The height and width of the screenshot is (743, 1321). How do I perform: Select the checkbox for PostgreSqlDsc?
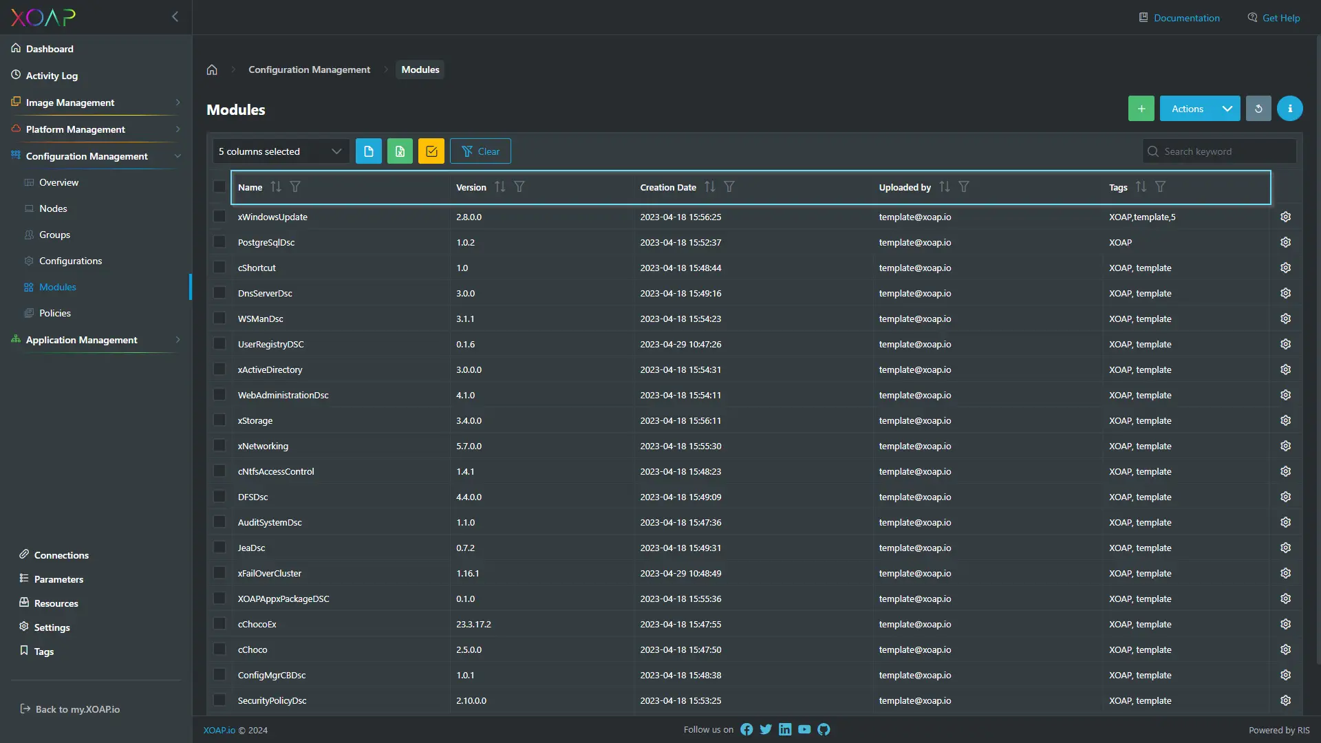pos(219,241)
